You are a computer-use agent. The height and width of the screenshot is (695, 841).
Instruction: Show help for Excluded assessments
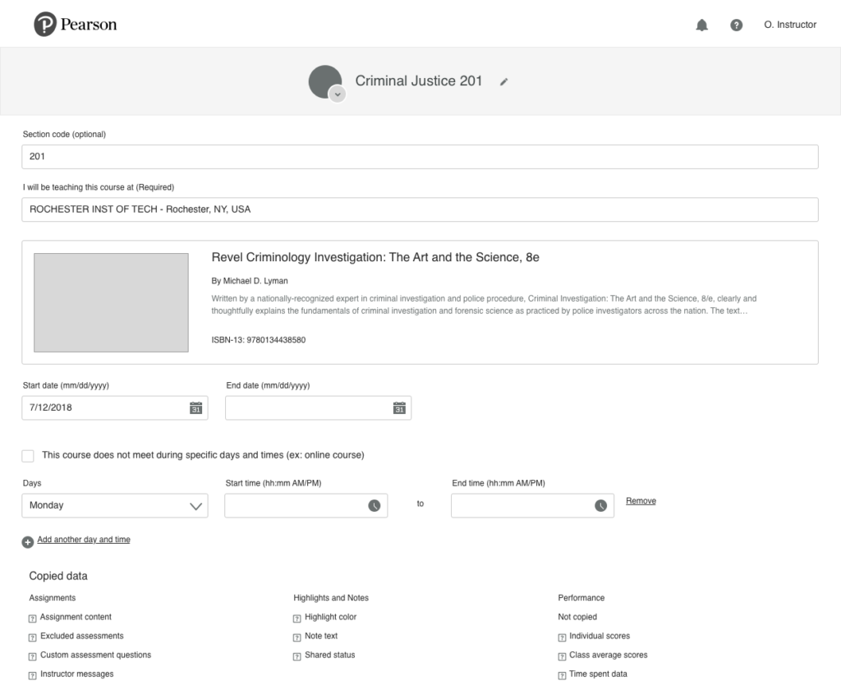click(x=32, y=637)
